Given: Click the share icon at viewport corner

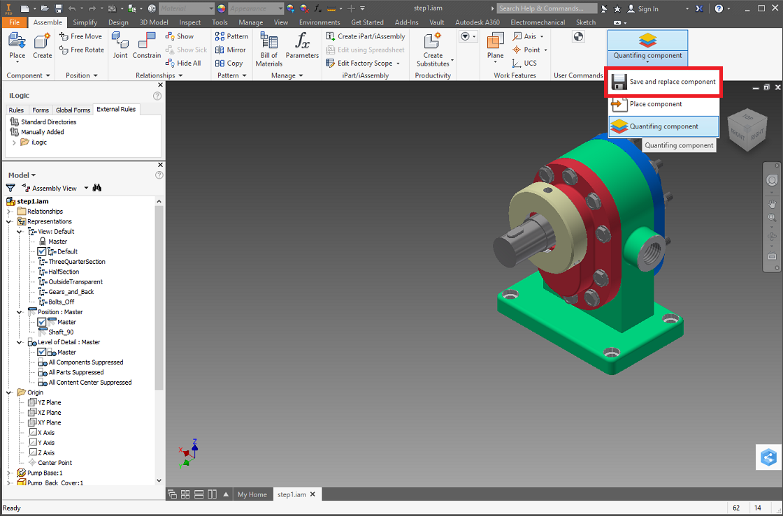Looking at the screenshot, I should [x=768, y=457].
